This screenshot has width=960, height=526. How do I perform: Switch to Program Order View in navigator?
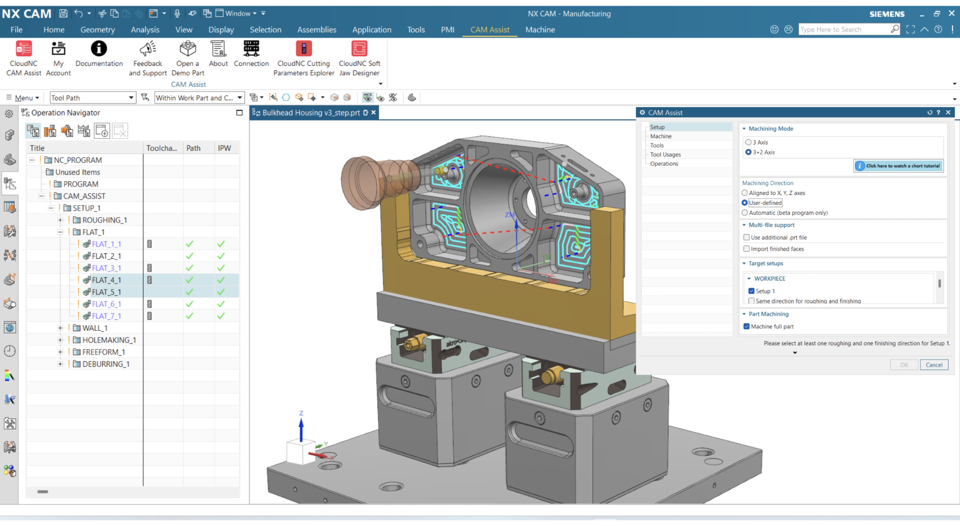point(33,131)
